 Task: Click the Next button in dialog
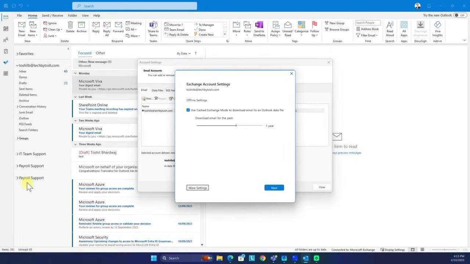(274, 188)
